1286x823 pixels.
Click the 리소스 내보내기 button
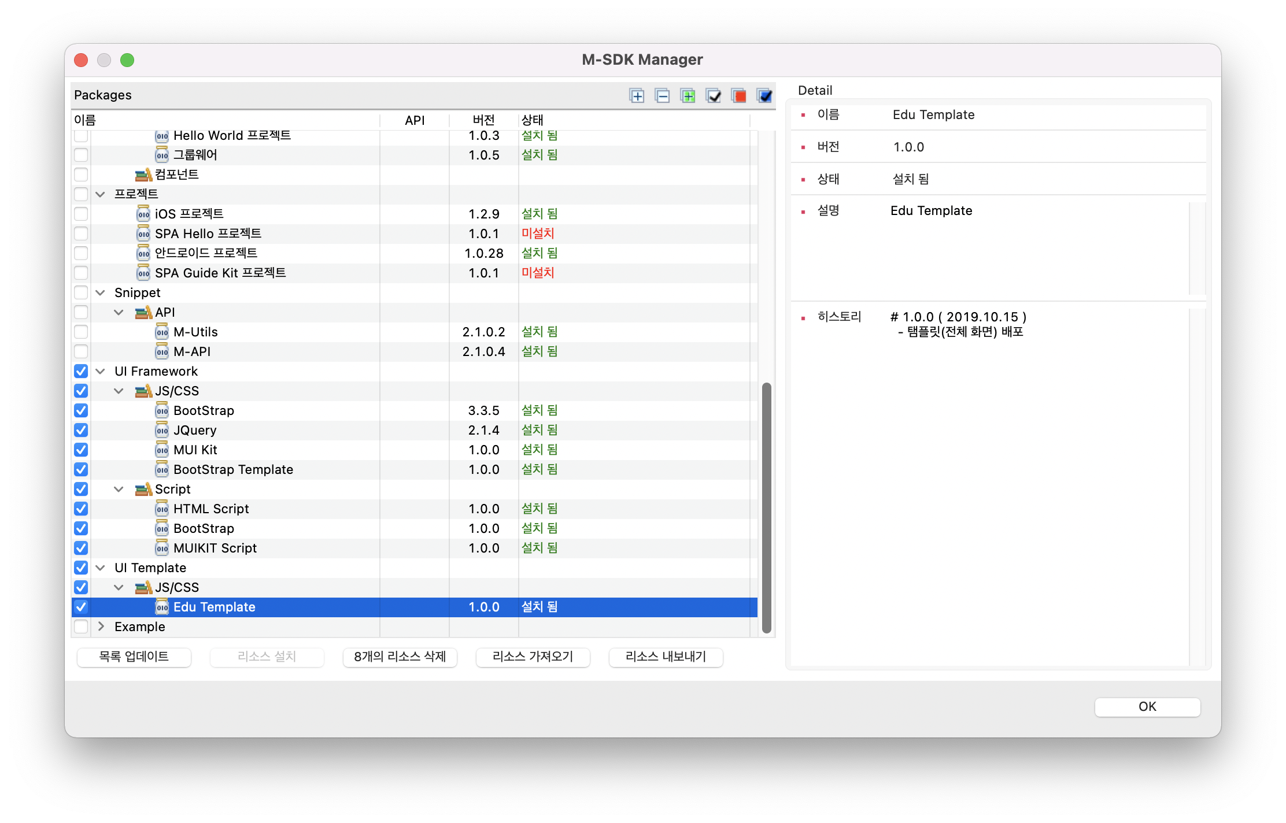pos(665,657)
